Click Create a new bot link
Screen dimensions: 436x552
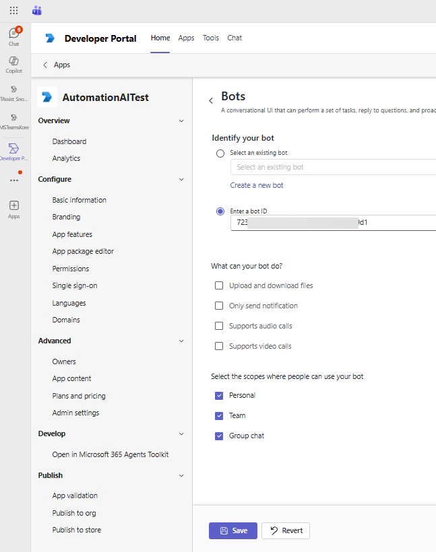click(257, 185)
